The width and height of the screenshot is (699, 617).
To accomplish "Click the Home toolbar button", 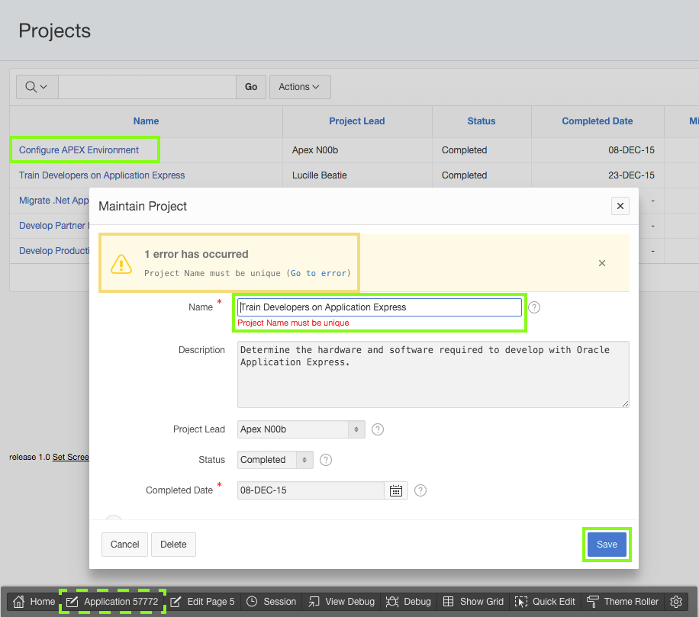I will pos(34,602).
